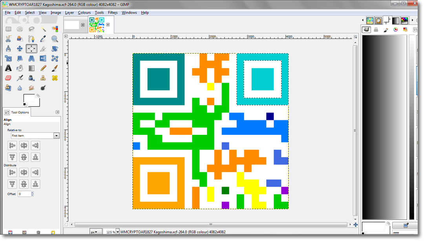The image size is (424, 241).
Task: Pick the Smudge finger tool
Action: pos(31,88)
